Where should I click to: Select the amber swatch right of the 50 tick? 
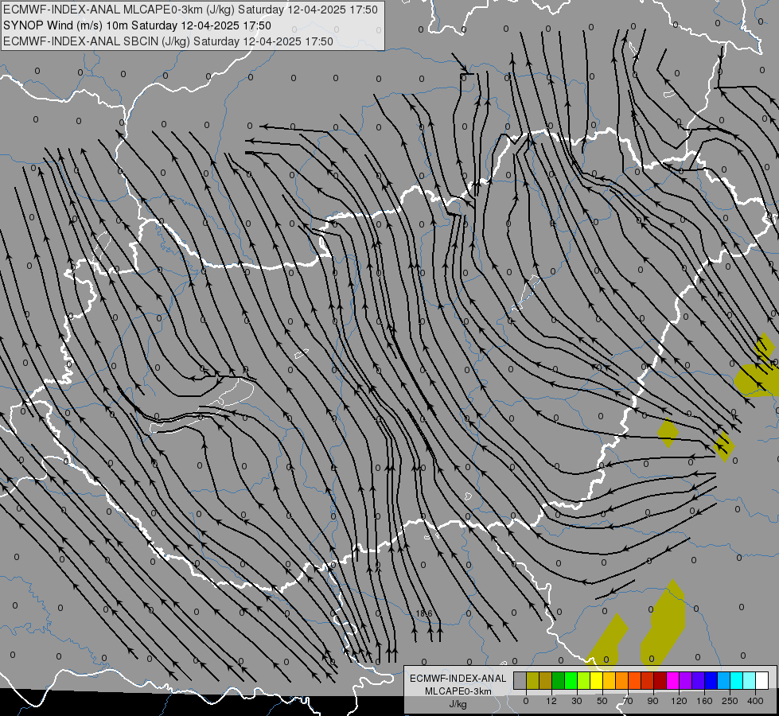609,681
